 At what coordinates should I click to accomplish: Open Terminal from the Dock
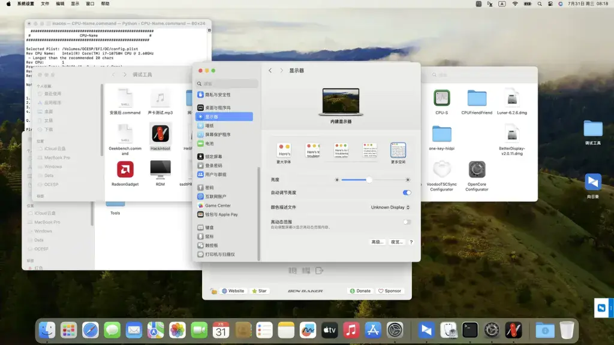point(469,330)
